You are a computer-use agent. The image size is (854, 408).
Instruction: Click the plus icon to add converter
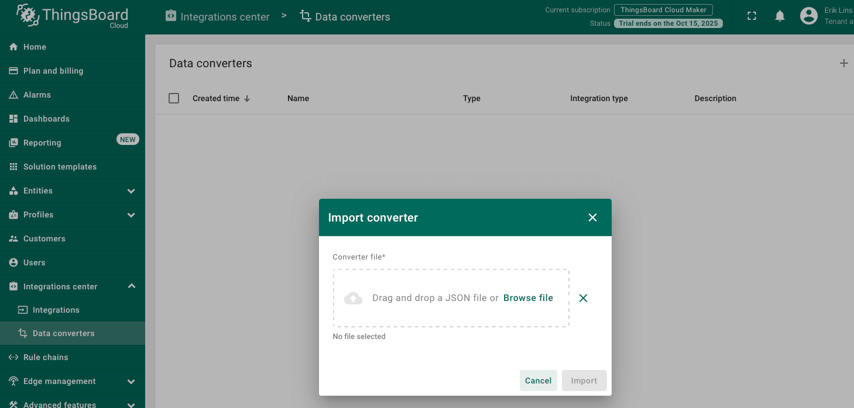pyautogui.click(x=843, y=63)
